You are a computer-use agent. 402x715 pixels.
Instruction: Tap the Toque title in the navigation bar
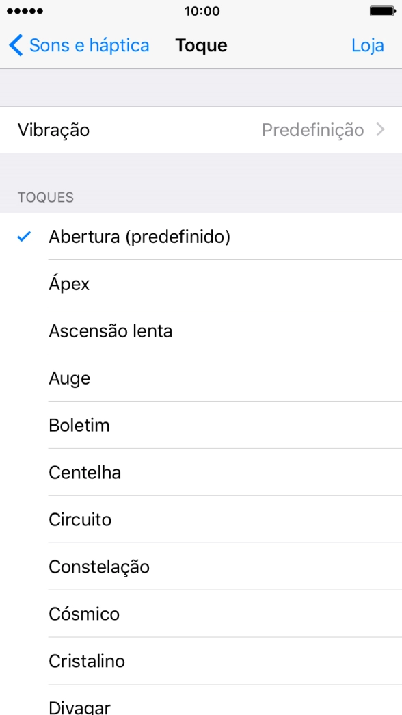(201, 45)
